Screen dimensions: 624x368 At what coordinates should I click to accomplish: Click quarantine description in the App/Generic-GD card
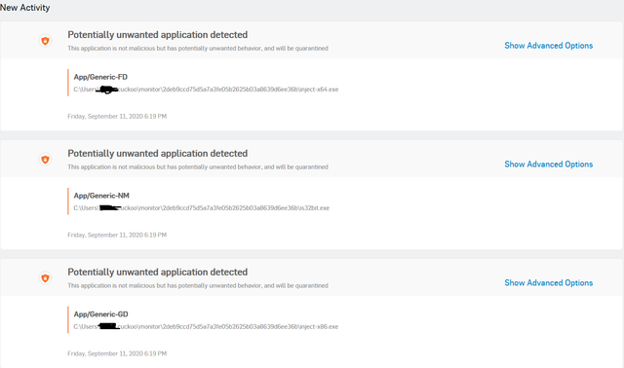[x=198, y=286]
